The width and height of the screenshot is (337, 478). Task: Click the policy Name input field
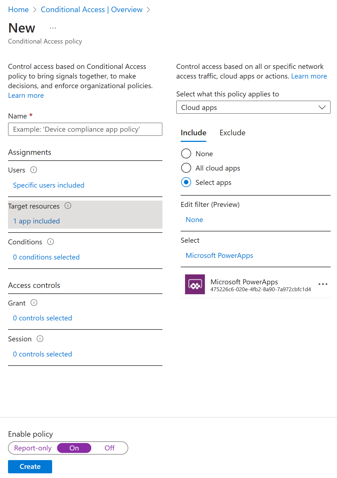click(x=85, y=129)
